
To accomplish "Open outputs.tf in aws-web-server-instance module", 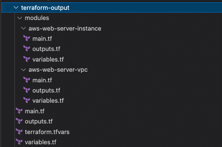I will [46, 49].
